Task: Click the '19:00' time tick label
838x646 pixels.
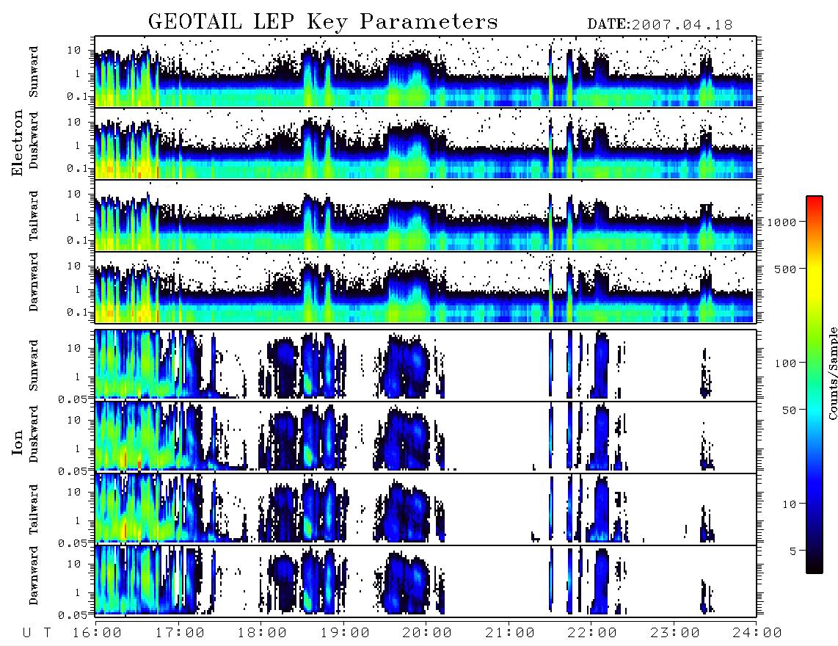Action: click(x=345, y=634)
